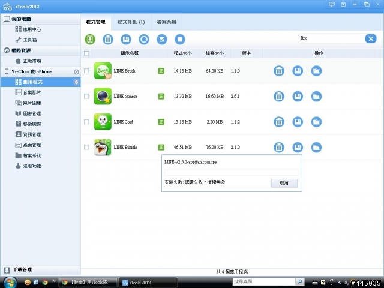The width and height of the screenshot is (384, 288).
Task: Select 應用程式 in sidebar
Action: [40, 82]
